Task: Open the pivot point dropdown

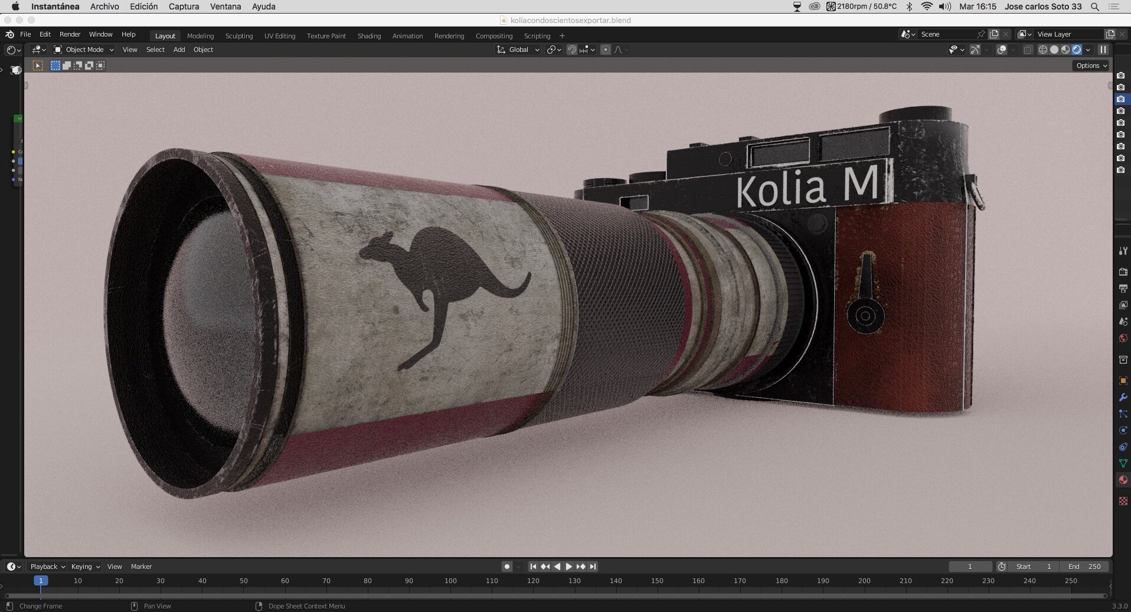Action: pos(553,50)
